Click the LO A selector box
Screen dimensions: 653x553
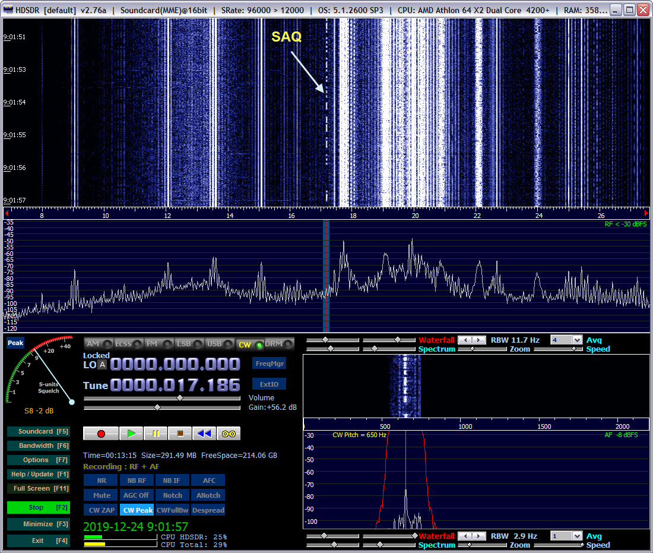103,365
